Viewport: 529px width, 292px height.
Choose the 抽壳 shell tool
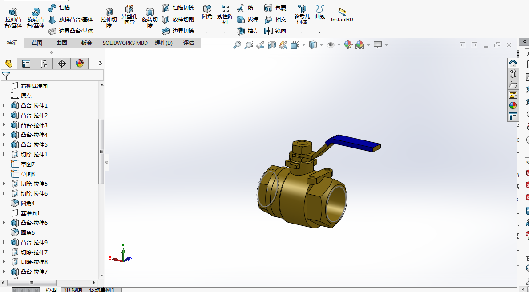point(248,31)
